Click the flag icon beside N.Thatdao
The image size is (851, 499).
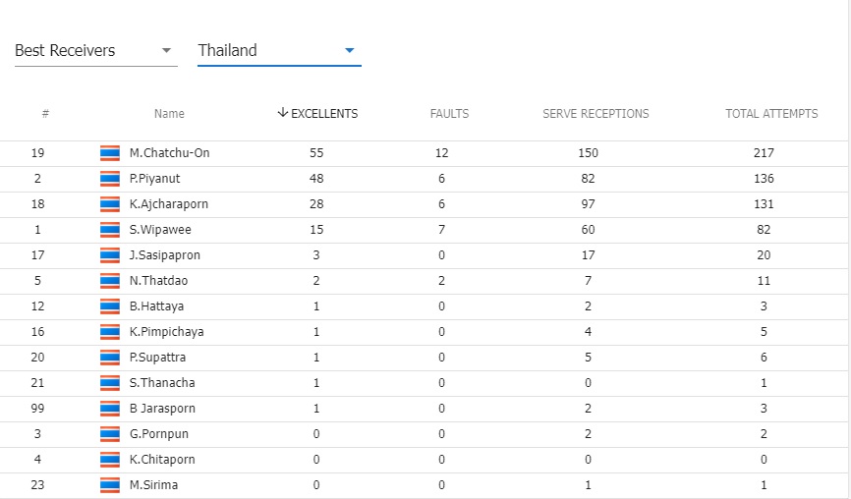click(x=110, y=281)
